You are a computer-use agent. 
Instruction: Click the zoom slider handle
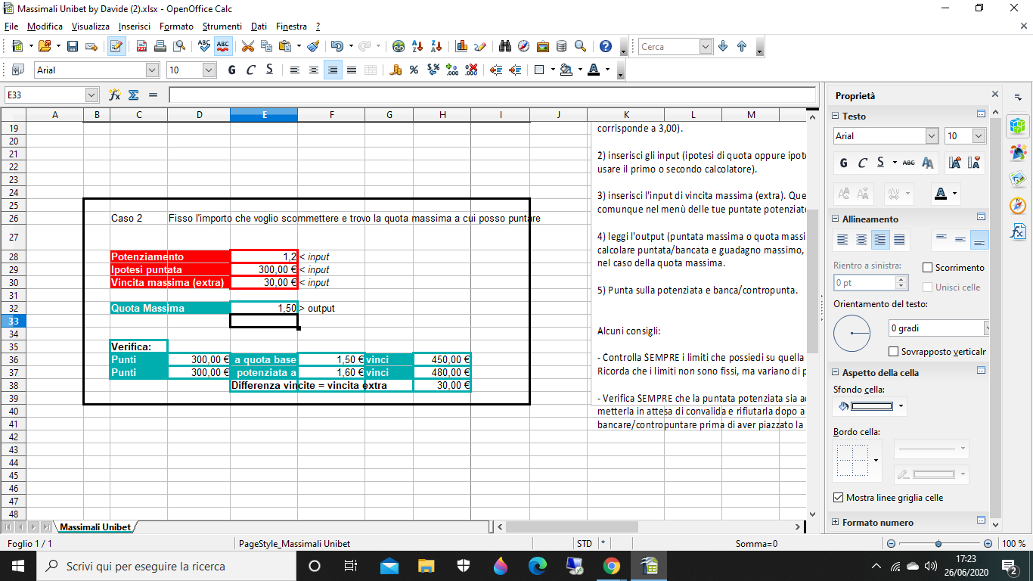tap(938, 544)
